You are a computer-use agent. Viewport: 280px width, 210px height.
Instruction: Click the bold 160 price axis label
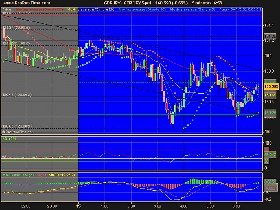pos(268,132)
